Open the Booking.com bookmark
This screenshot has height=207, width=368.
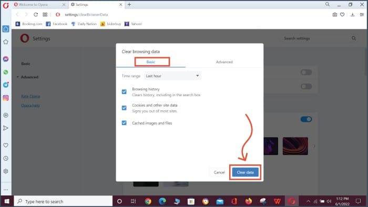tap(29, 24)
